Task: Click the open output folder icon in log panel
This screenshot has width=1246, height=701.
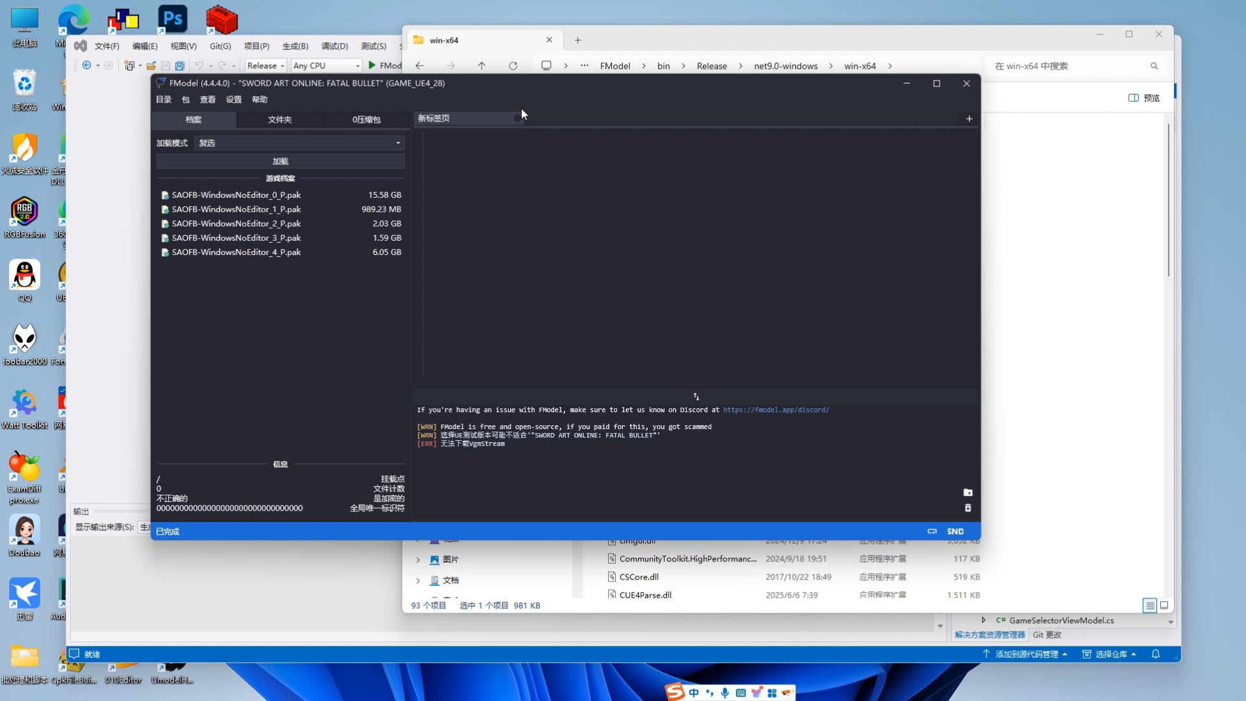Action: click(x=968, y=493)
